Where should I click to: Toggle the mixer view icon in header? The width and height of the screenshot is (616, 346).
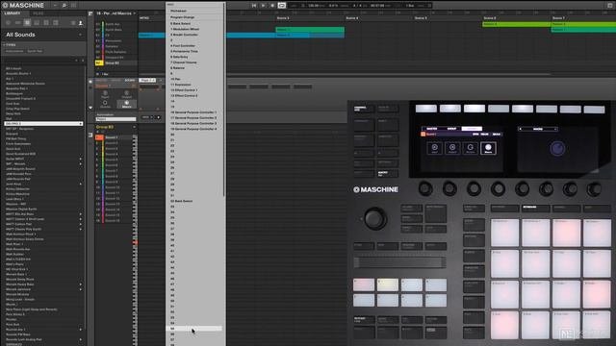pos(73,6)
